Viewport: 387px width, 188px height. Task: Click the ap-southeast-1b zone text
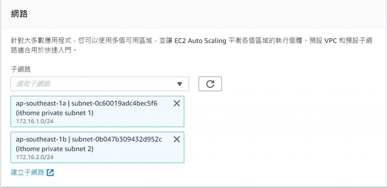click(41, 139)
